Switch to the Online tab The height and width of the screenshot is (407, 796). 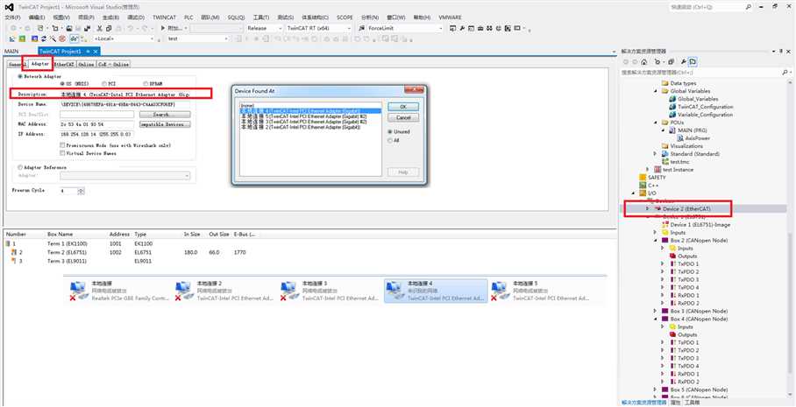[x=86, y=65]
